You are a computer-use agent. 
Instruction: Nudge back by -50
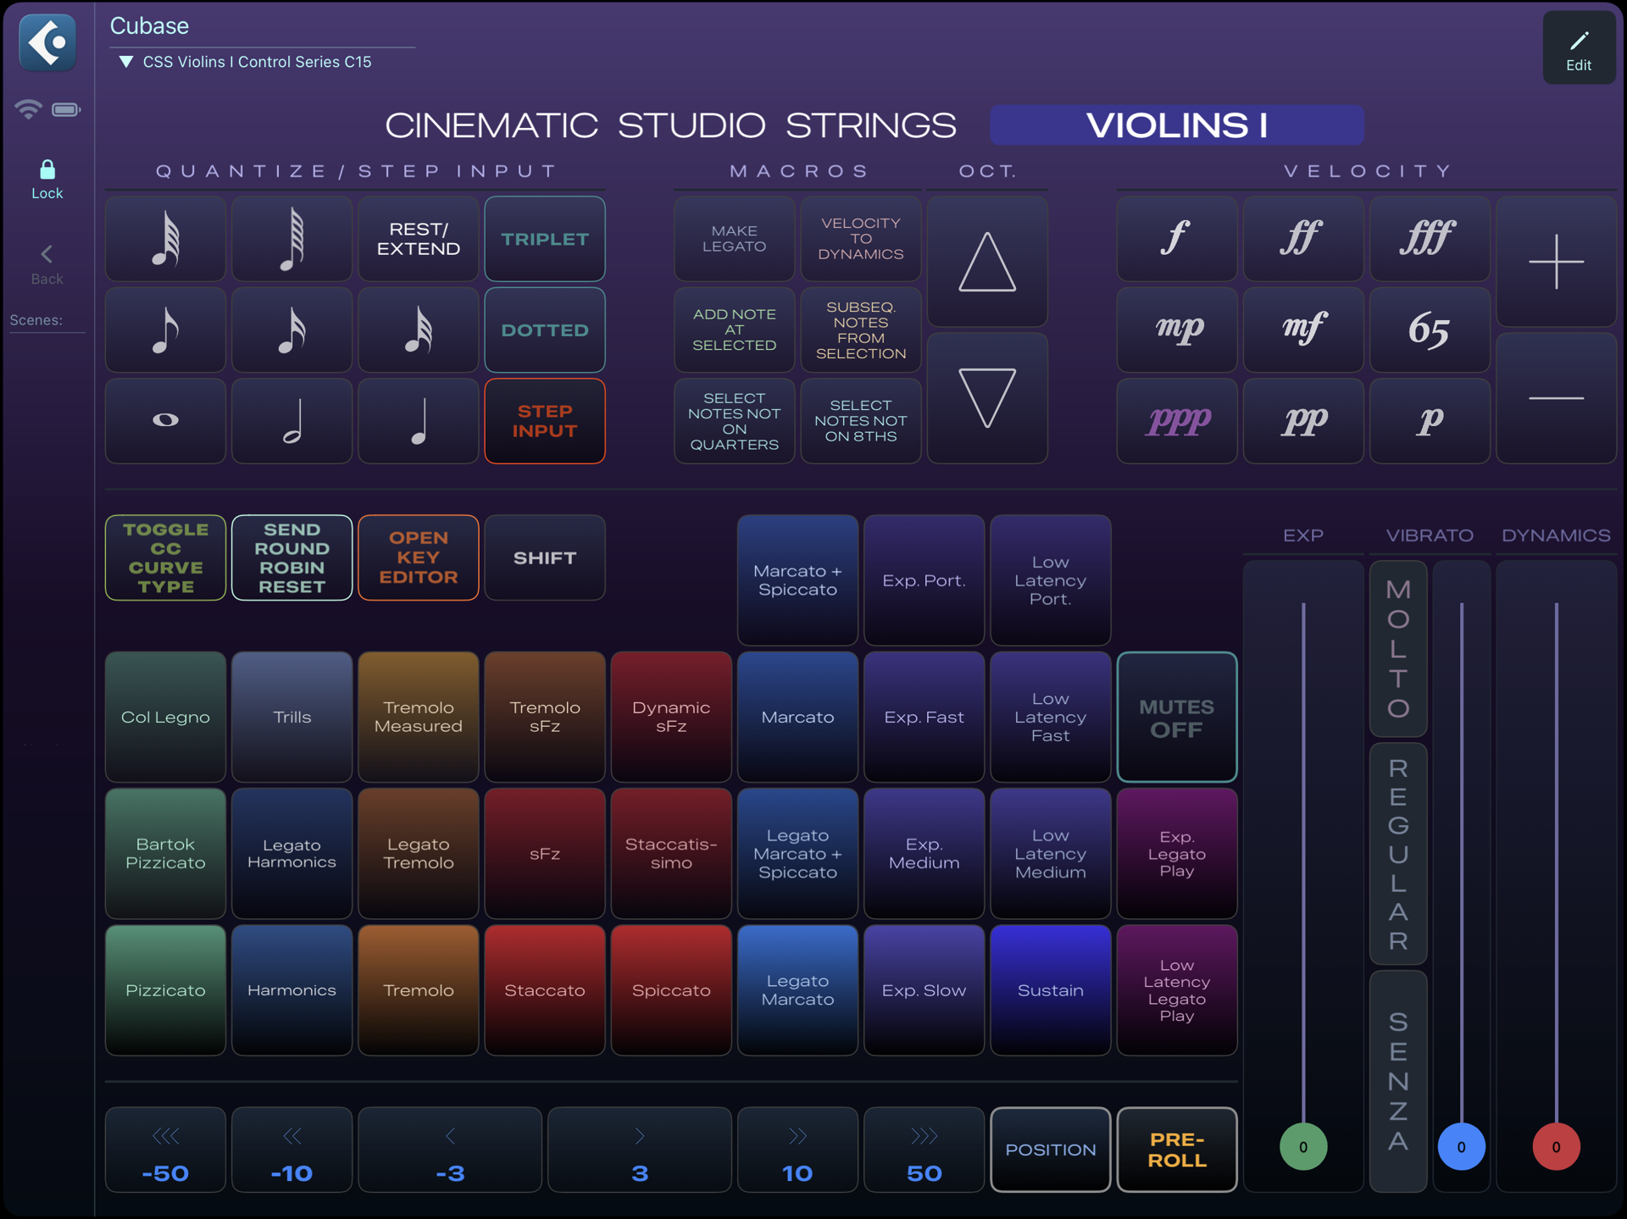(165, 1150)
